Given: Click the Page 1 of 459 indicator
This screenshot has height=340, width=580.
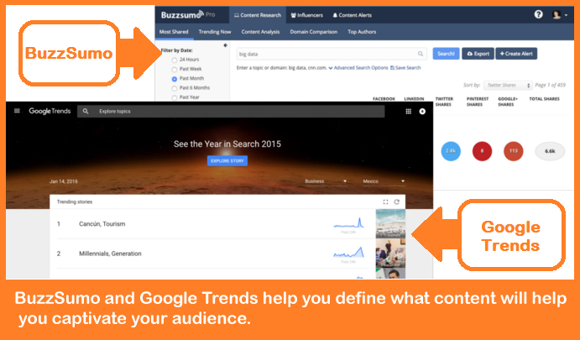Looking at the screenshot, I should pos(550,85).
